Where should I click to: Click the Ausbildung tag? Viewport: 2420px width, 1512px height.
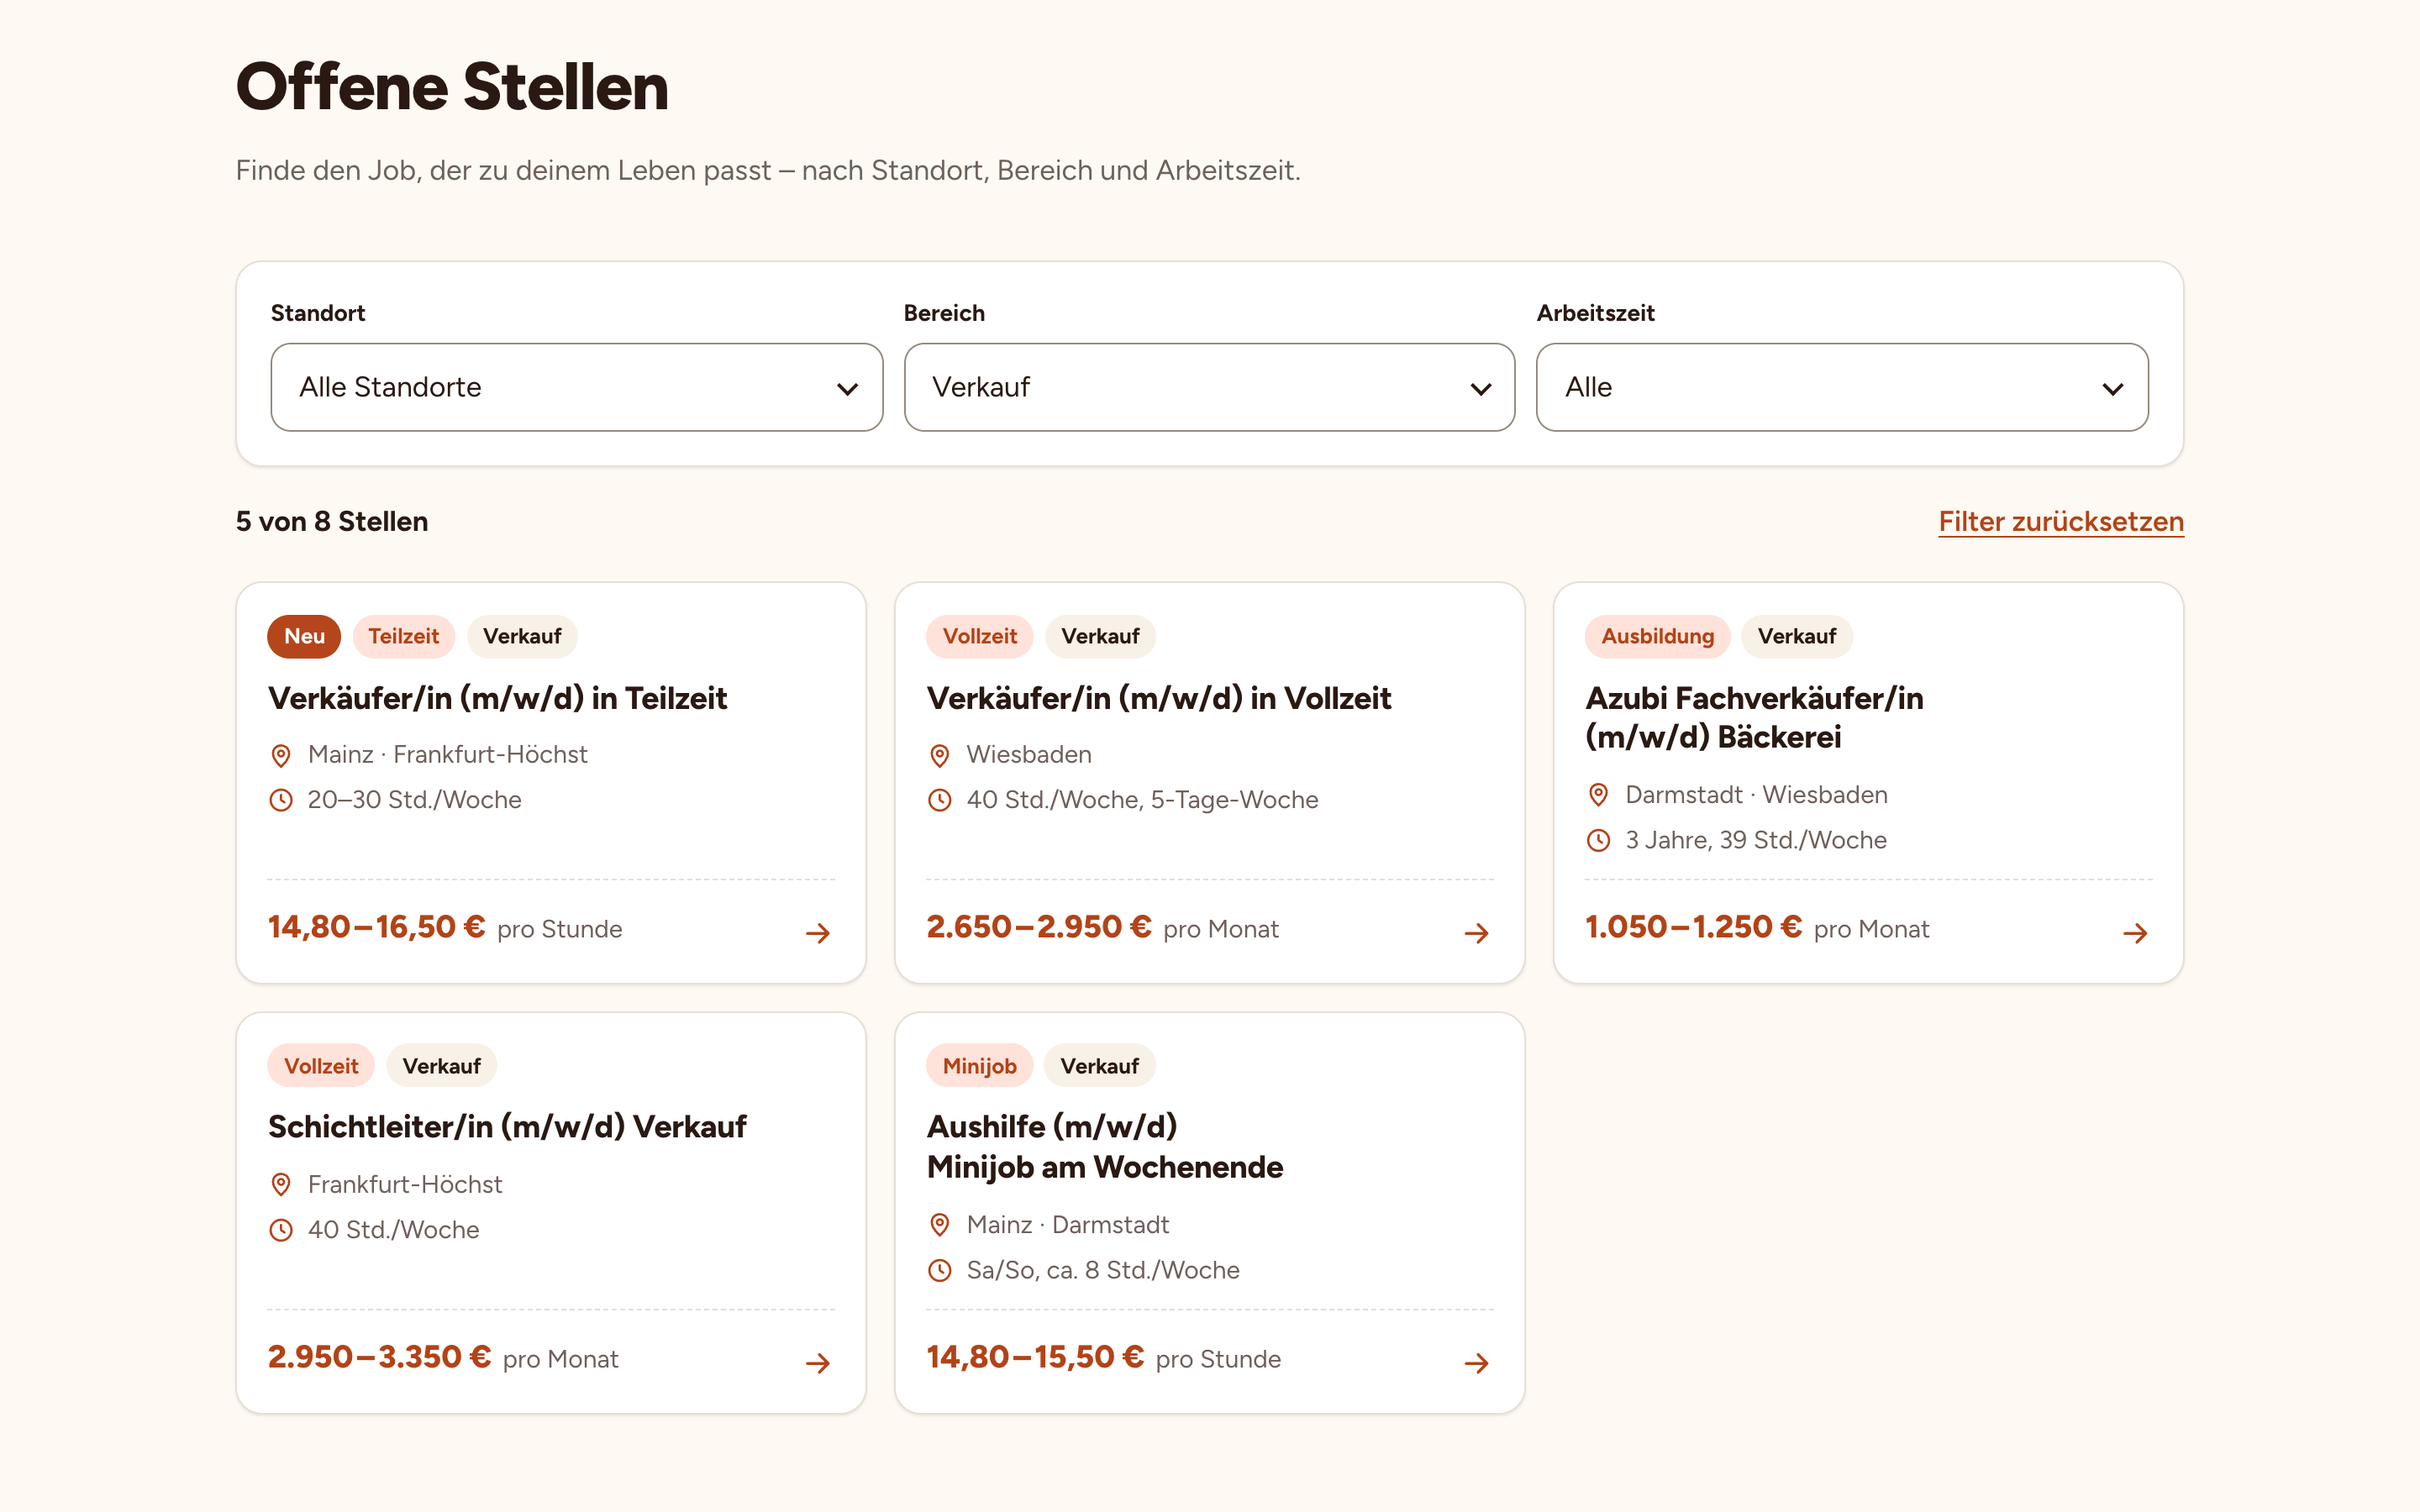click(x=1657, y=636)
